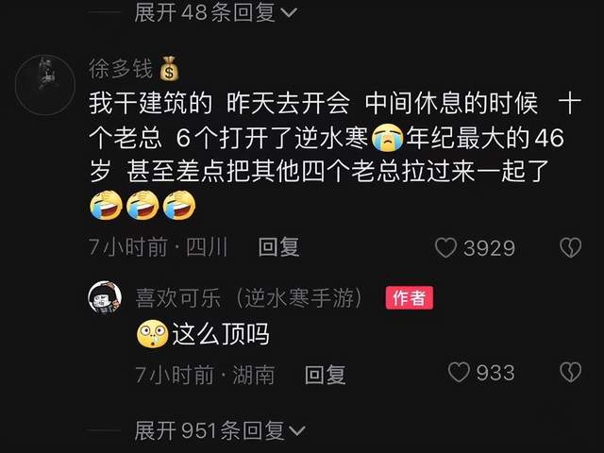Screen dimensions: 604x453
Task: Open 喜欢可乐 author's avatar
Action: pos(105,298)
